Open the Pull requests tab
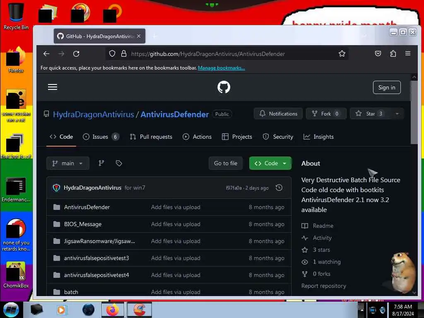This screenshot has height=318, width=424. [x=151, y=137]
